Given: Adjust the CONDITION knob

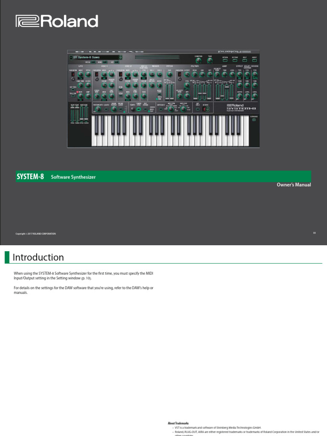Looking at the screenshot, I should click(198, 60).
